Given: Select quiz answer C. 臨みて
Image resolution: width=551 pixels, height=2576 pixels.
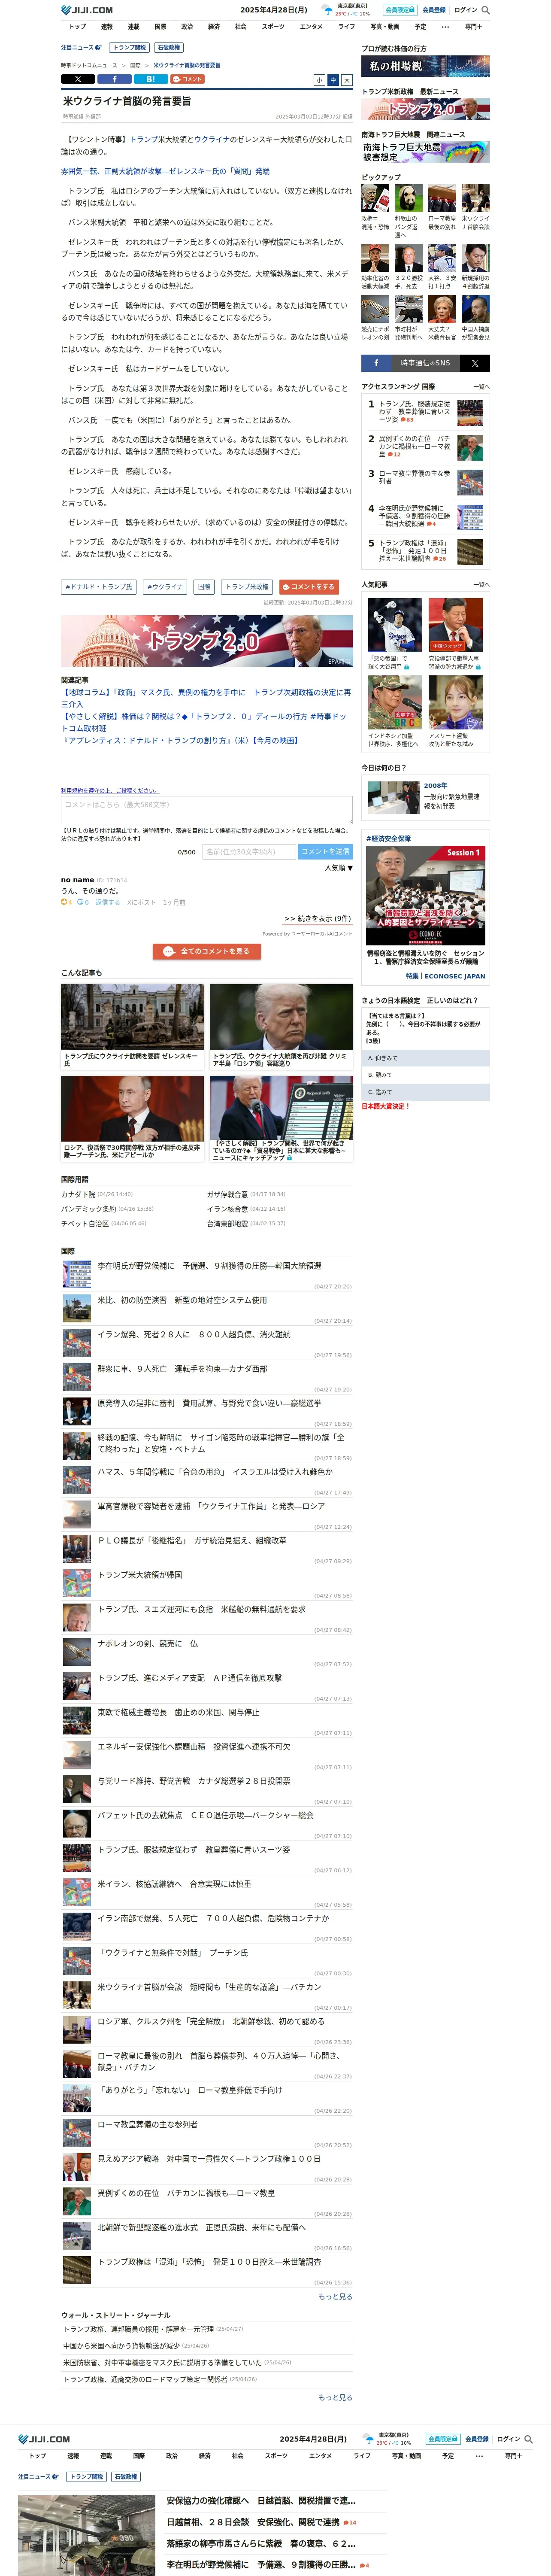Looking at the screenshot, I should click(426, 1092).
